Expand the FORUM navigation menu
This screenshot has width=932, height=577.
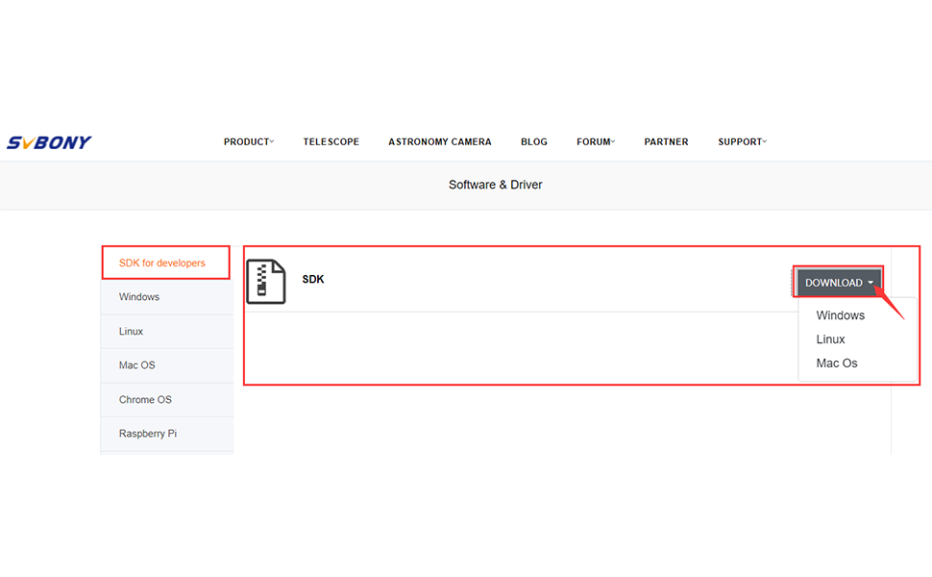pyautogui.click(x=596, y=142)
